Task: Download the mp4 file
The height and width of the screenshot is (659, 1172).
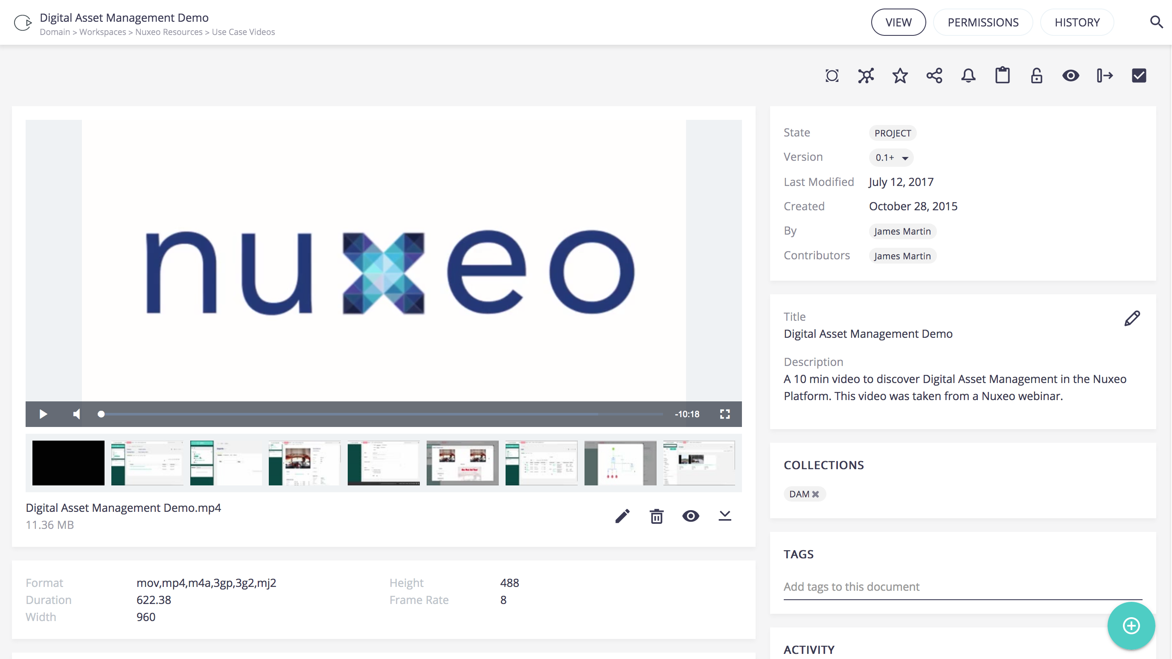Action: tap(725, 516)
